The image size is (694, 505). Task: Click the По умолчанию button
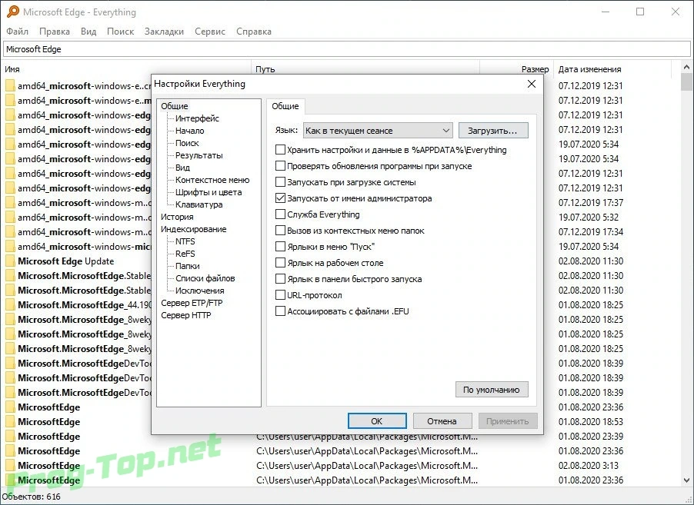(x=492, y=390)
